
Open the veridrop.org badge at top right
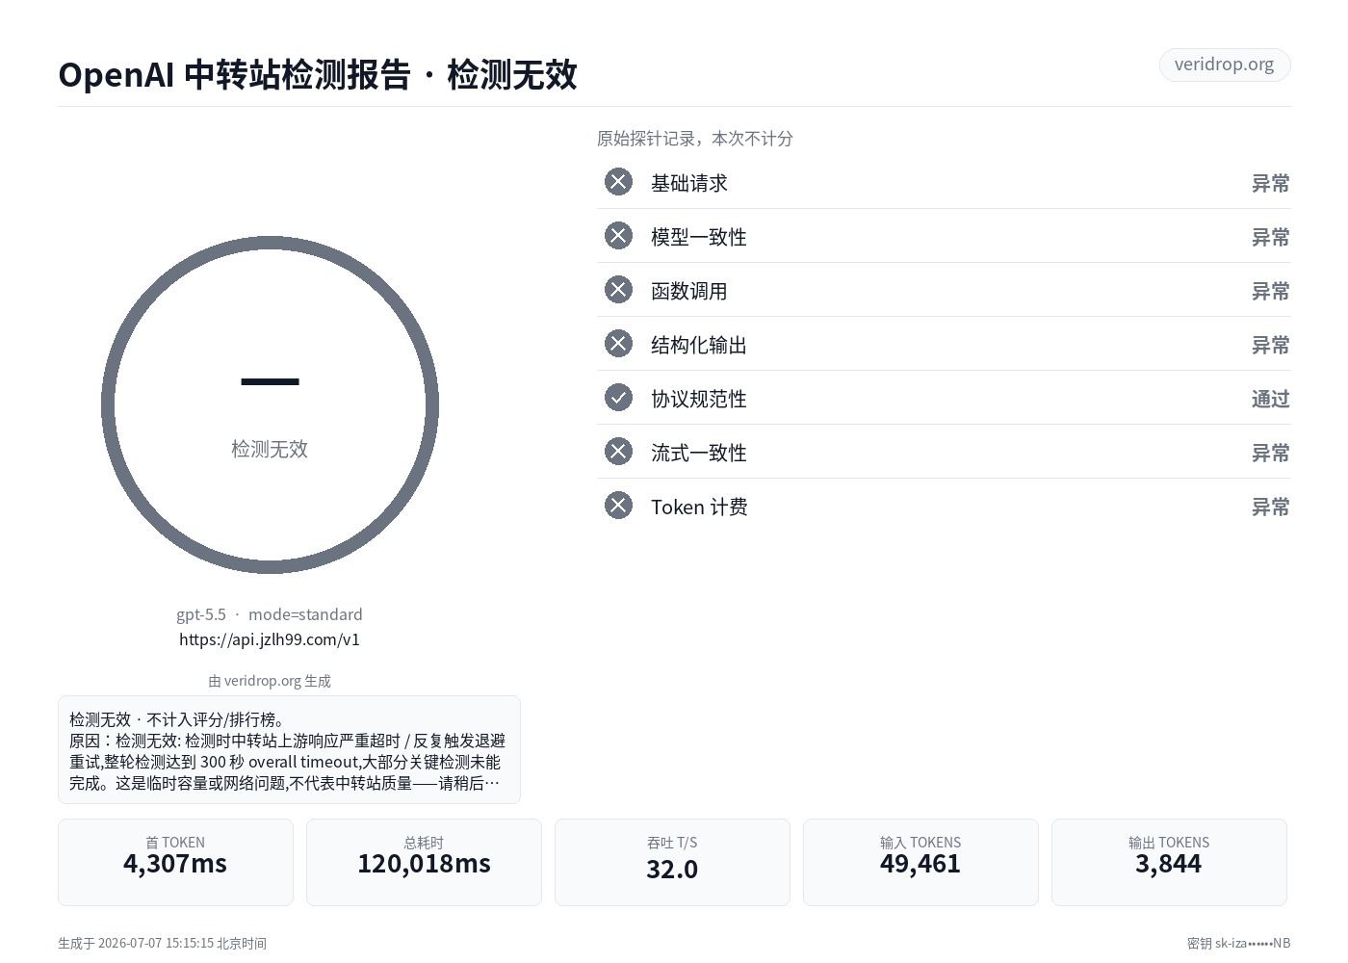tap(1225, 65)
